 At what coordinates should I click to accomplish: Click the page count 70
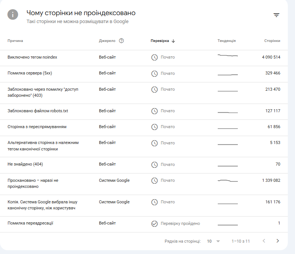click(278, 164)
